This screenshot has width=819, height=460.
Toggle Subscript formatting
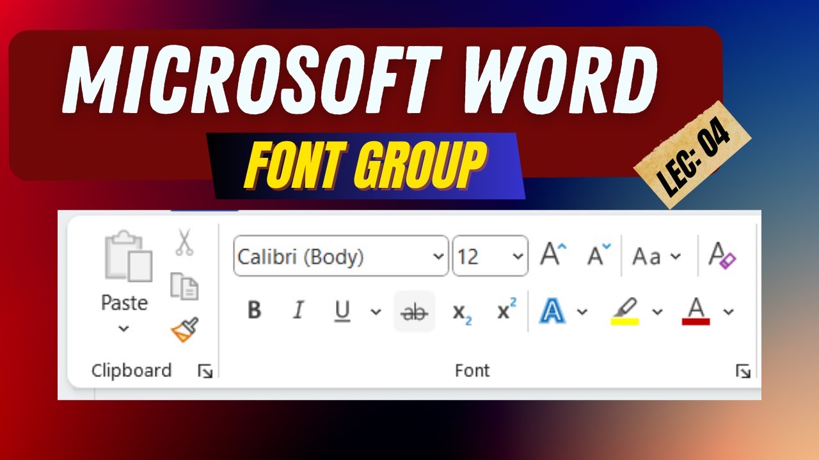pyautogui.click(x=462, y=312)
